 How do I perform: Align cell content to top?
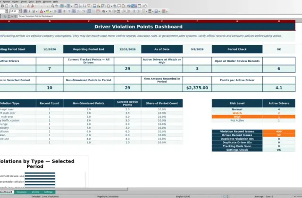pos(69,11)
